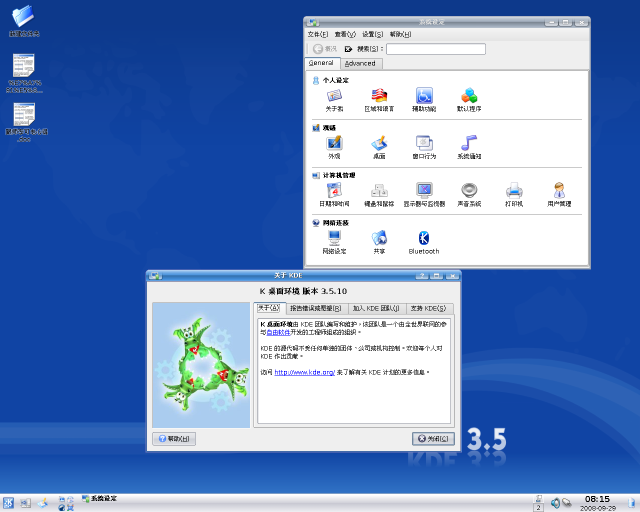Open the K menu in the taskbar

[8, 503]
